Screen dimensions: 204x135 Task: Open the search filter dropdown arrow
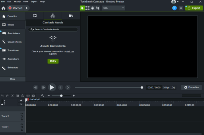click(x=34, y=30)
